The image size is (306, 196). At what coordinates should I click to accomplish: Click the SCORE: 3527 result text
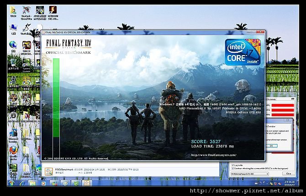pyautogui.click(x=206, y=141)
